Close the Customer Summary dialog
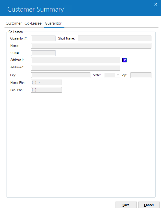Image resolution: width=161 pixels, height=212 pixels. (156, 5)
